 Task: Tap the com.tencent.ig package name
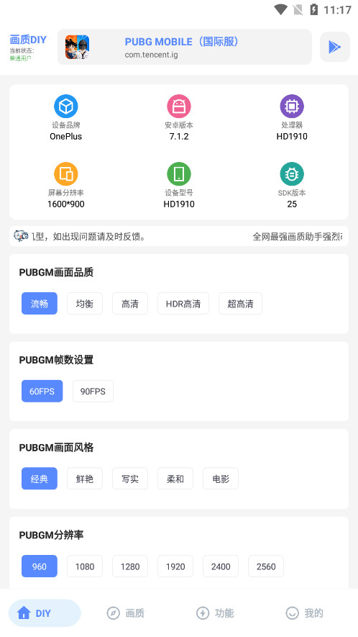tap(152, 55)
